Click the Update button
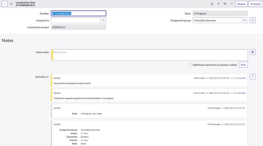The height and width of the screenshot is (146, 263). click(x=241, y=4)
